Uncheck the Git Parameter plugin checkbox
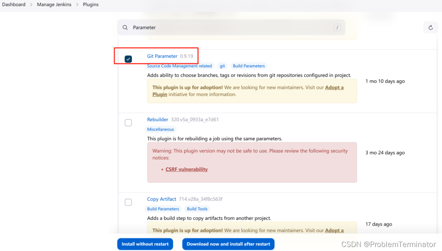This screenshot has height=251, width=442. (x=128, y=59)
